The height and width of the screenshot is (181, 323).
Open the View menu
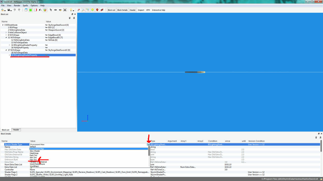pos(9,6)
